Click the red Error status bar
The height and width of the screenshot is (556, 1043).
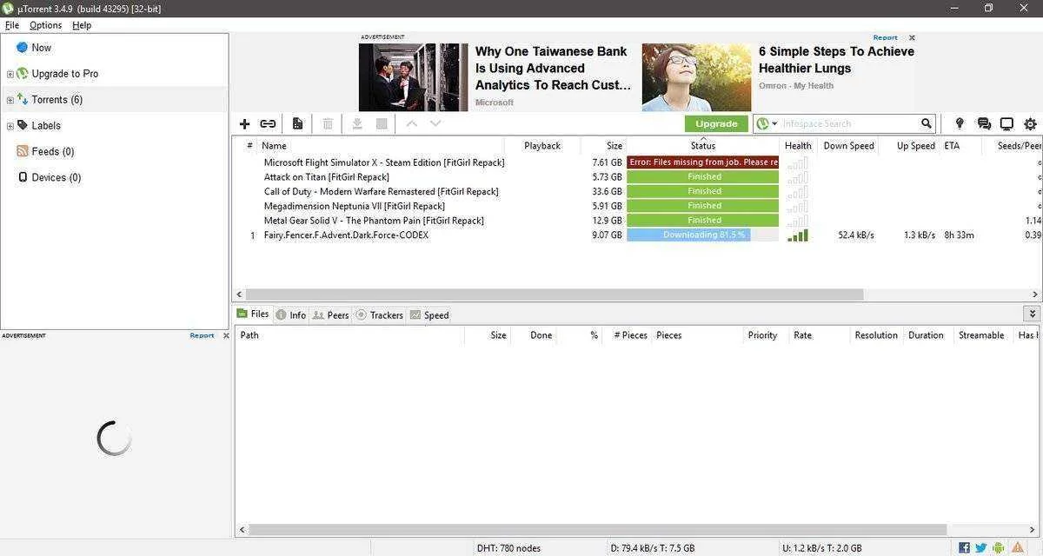click(x=702, y=162)
